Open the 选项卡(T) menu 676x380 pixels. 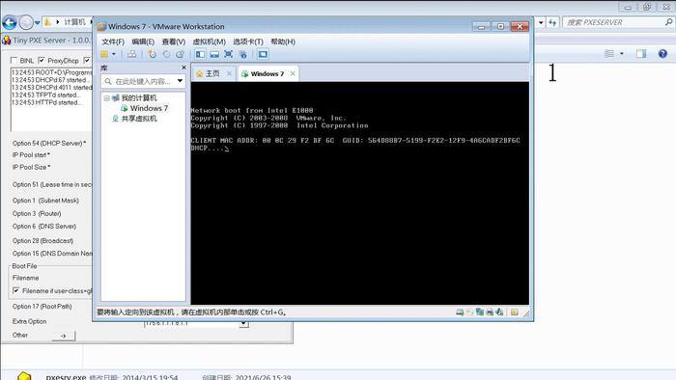coord(248,41)
